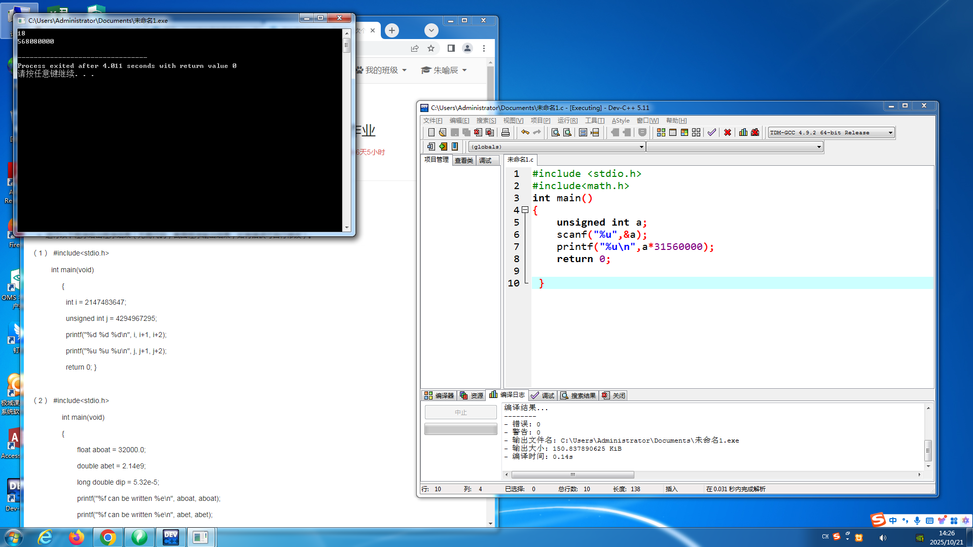Open the TDM-GCC 4.9.2 compiler dropdown
Viewport: 973px width, 547px height.
(890, 133)
